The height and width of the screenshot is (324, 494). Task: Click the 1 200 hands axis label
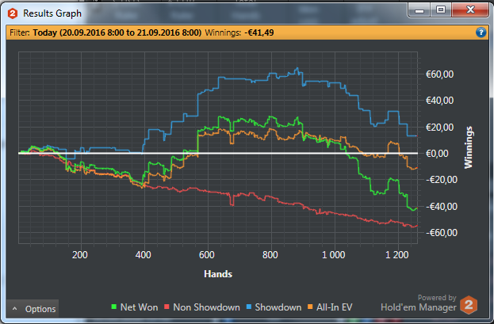397,255
